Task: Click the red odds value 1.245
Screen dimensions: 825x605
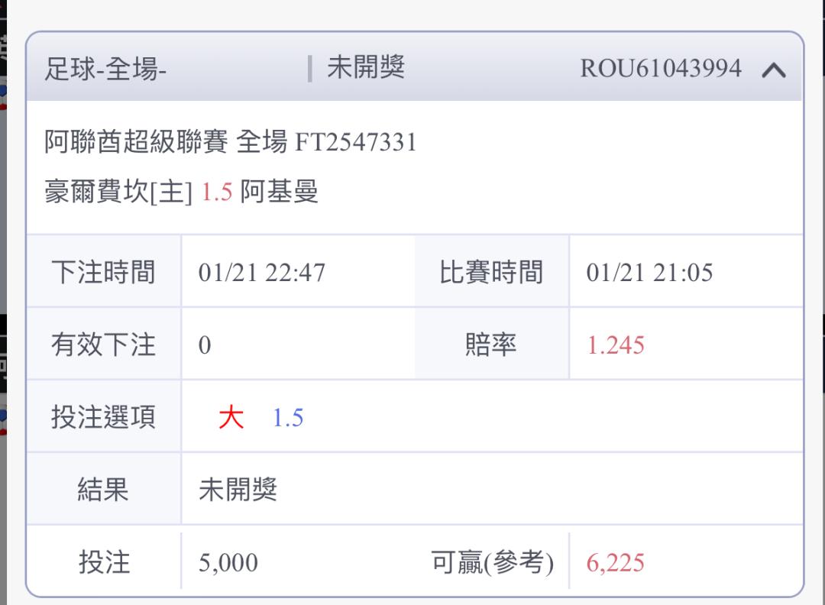Action: [616, 345]
